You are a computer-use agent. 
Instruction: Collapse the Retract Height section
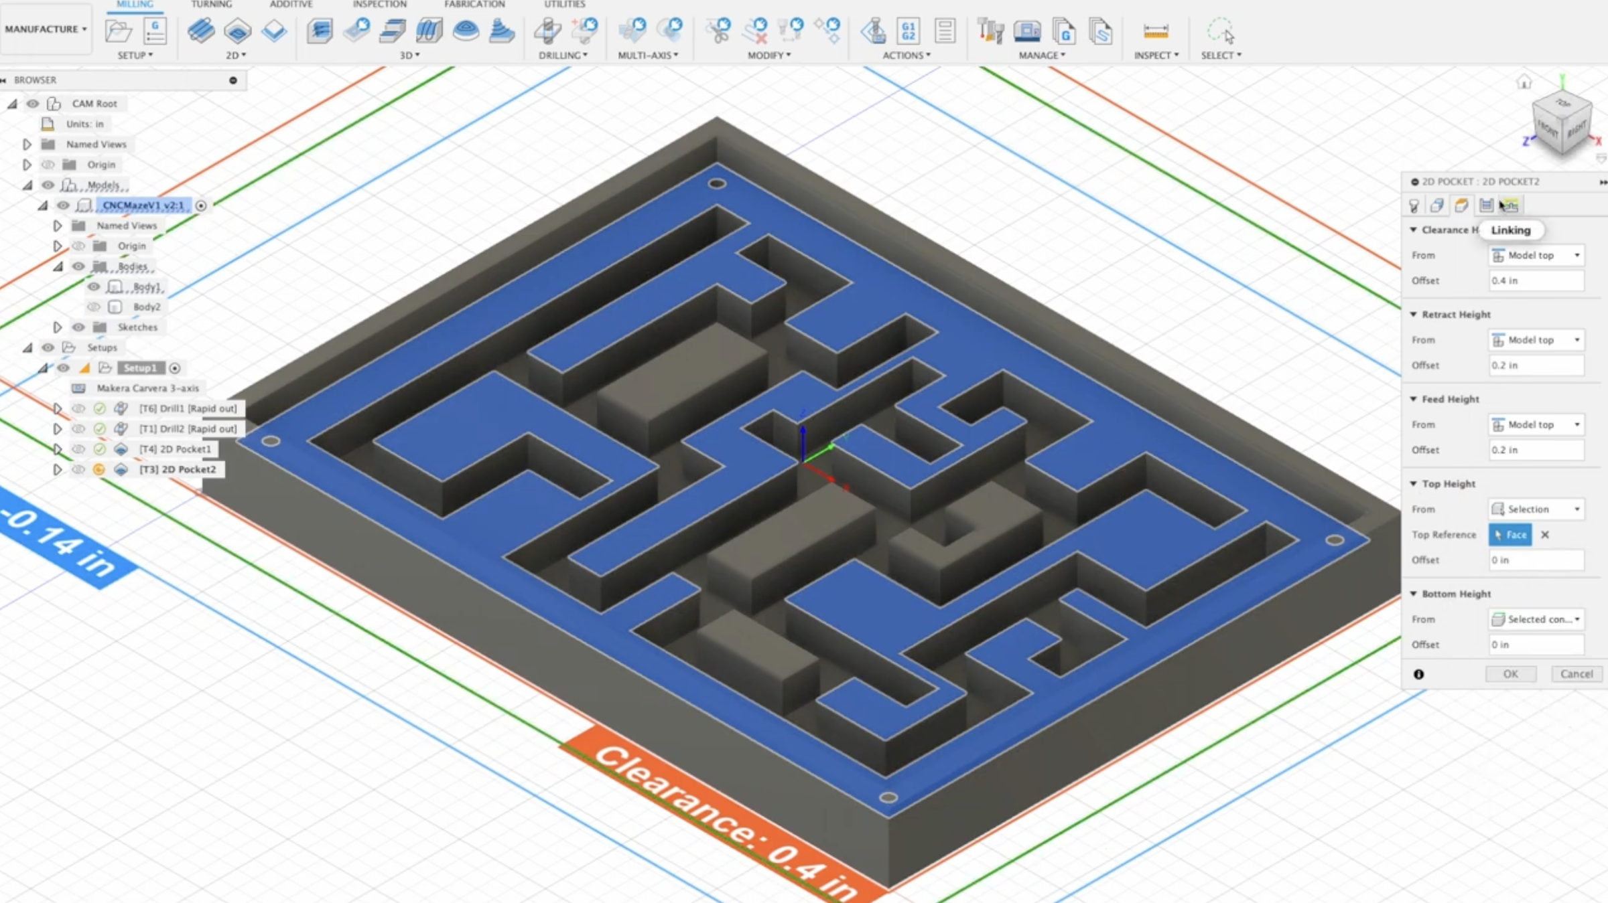click(x=1414, y=314)
